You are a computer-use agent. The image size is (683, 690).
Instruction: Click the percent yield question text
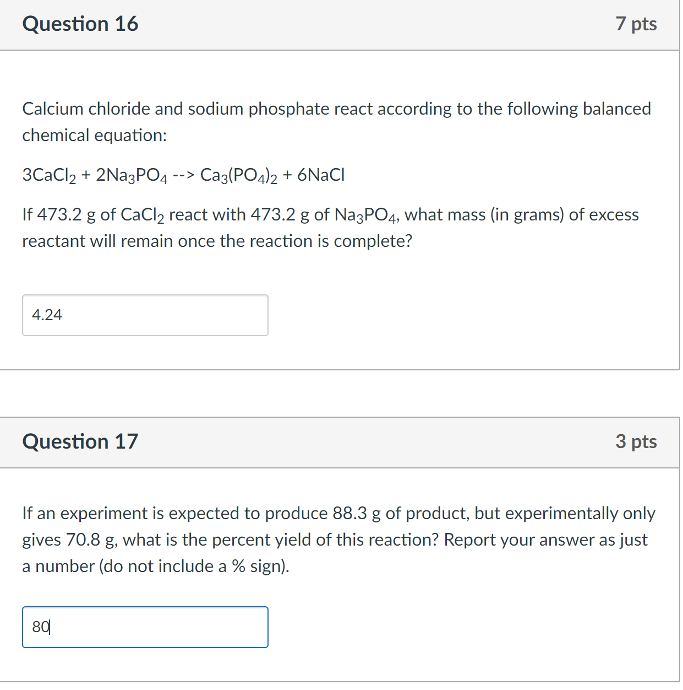(x=338, y=539)
